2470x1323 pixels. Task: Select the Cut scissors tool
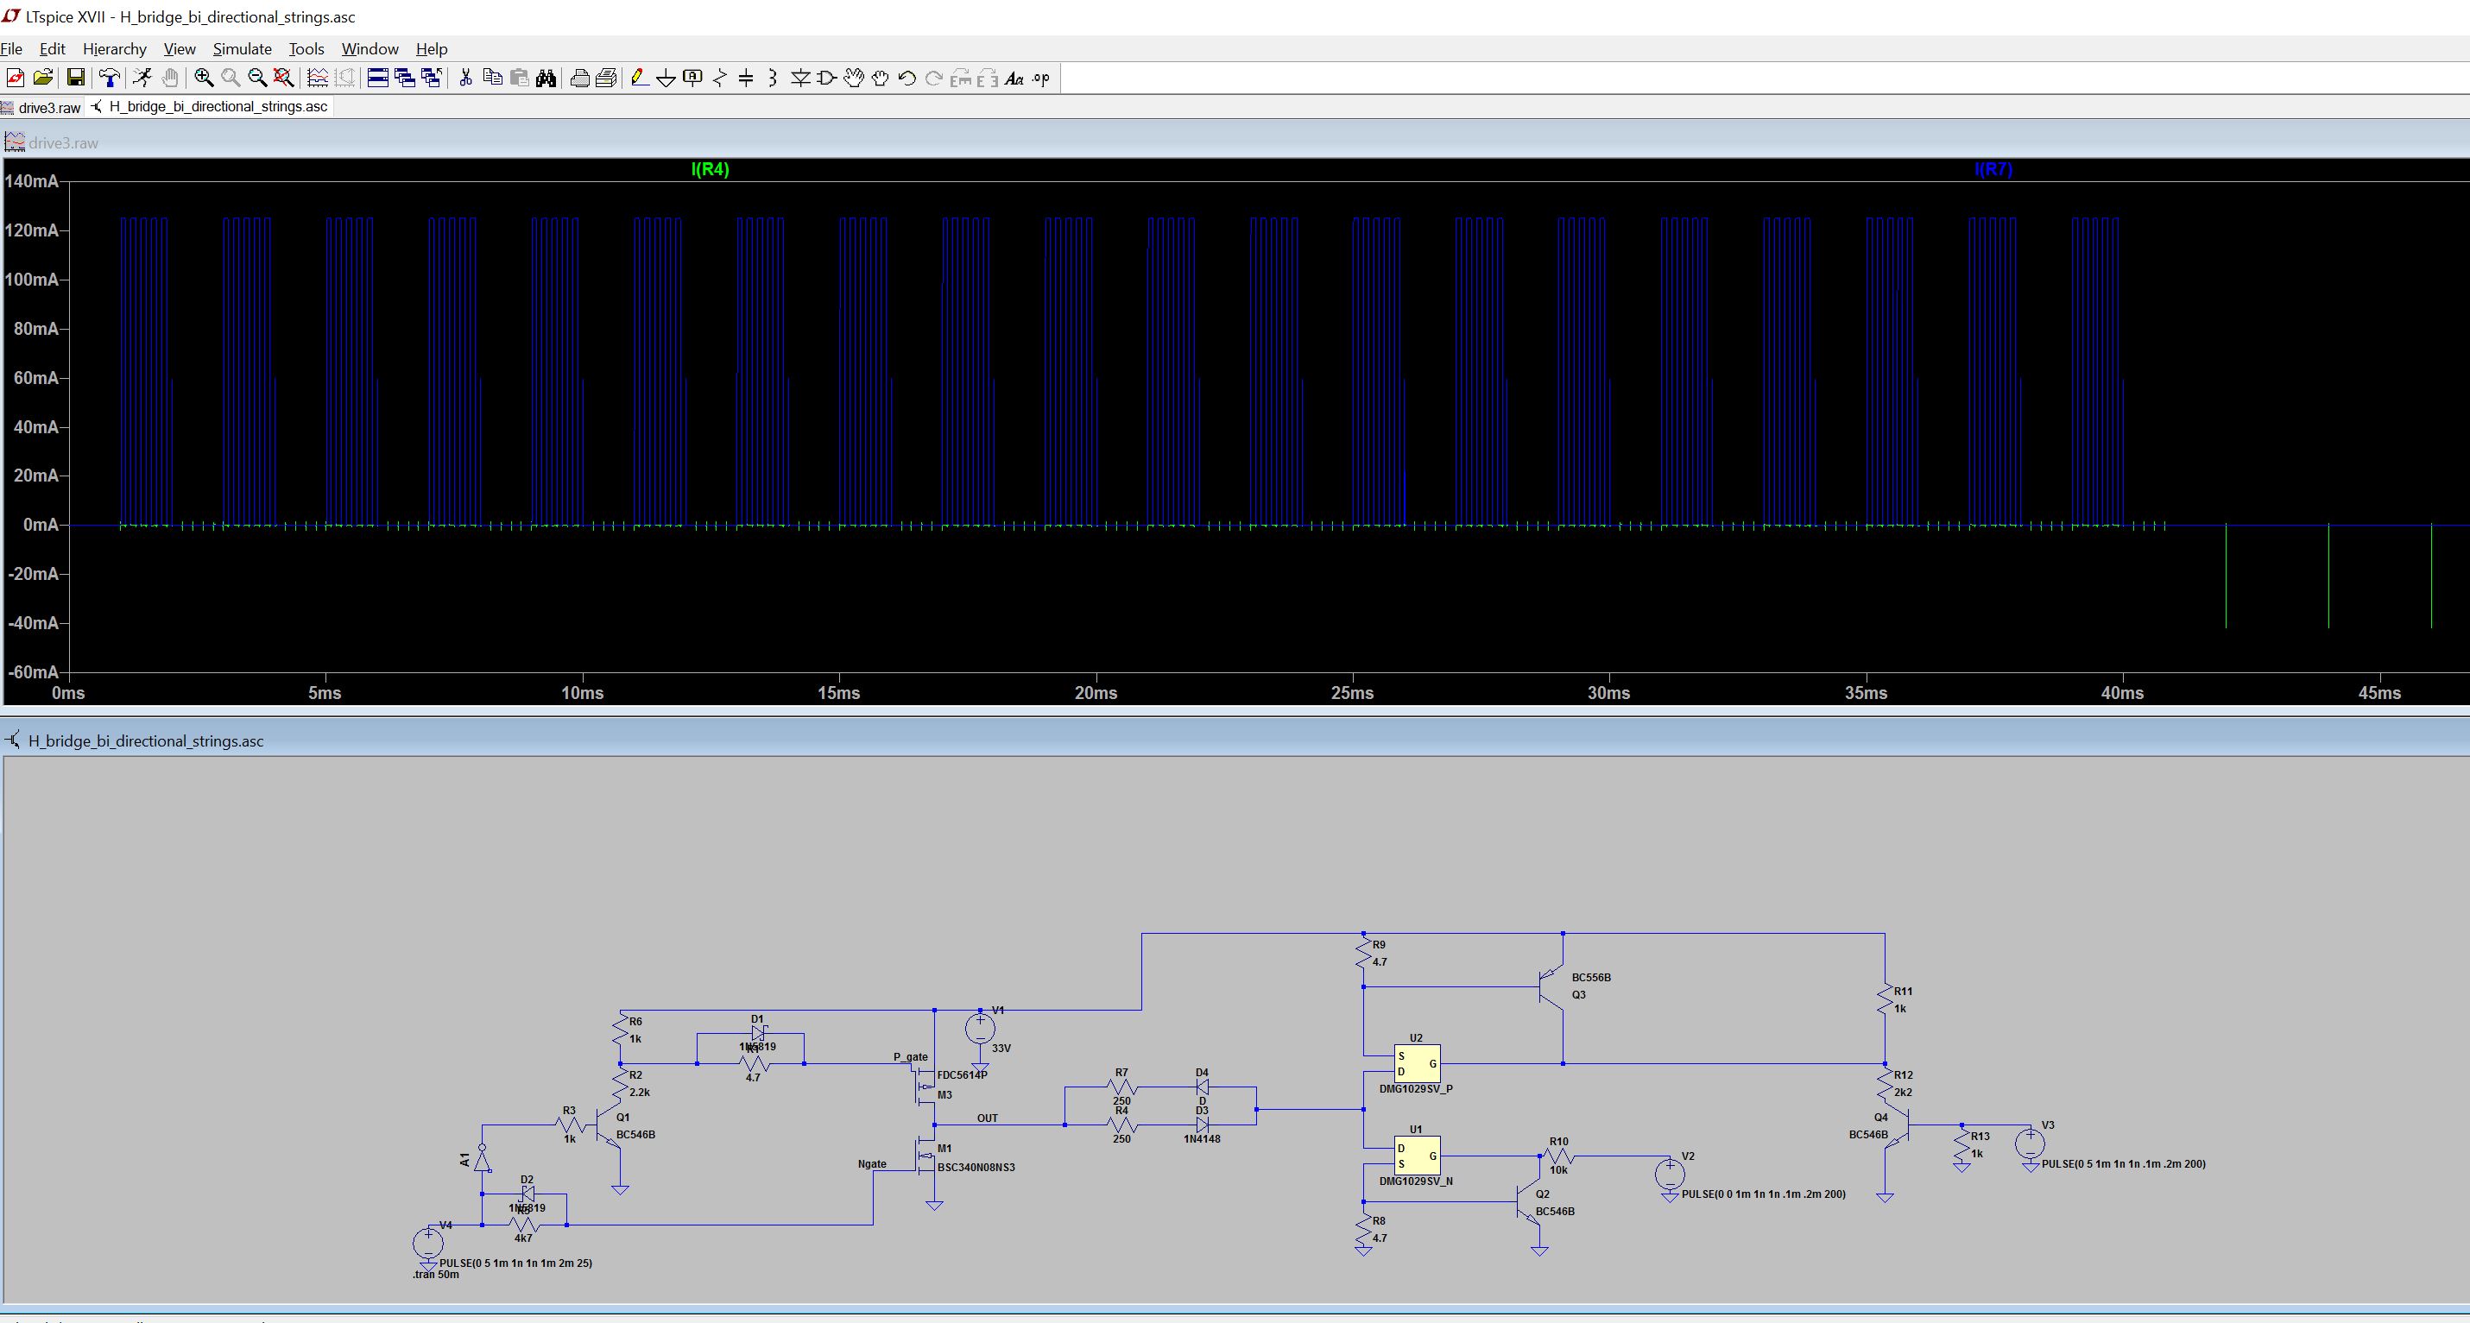466,79
